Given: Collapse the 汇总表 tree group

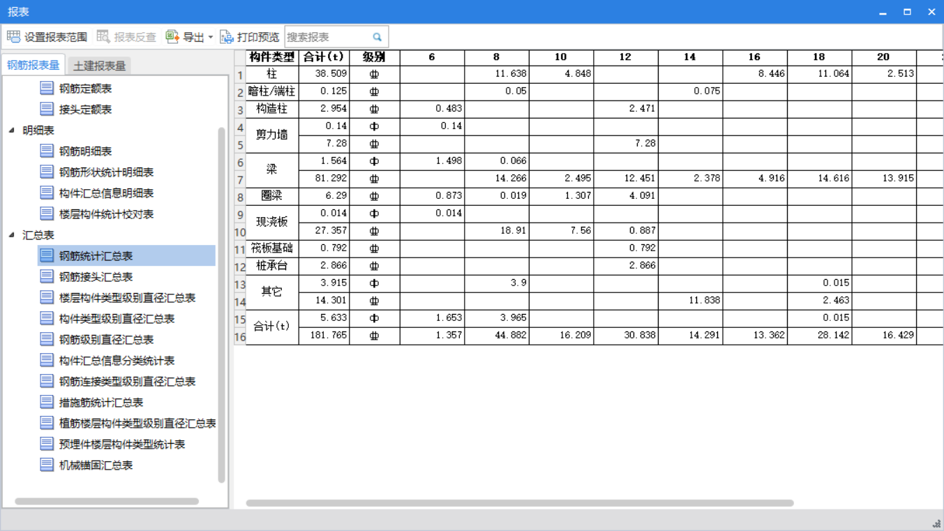Looking at the screenshot, I should pos(12,234).
